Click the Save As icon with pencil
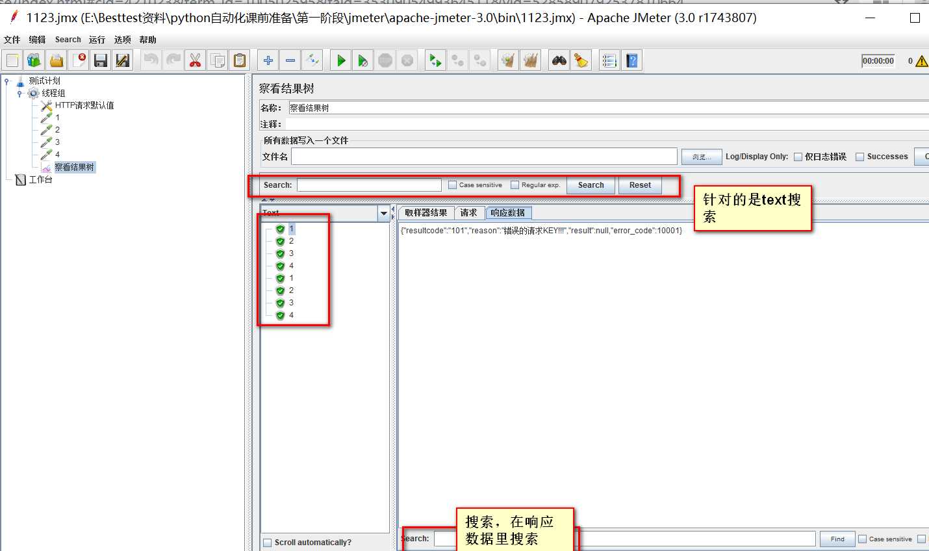929x551 pixels. pos(123,60)
